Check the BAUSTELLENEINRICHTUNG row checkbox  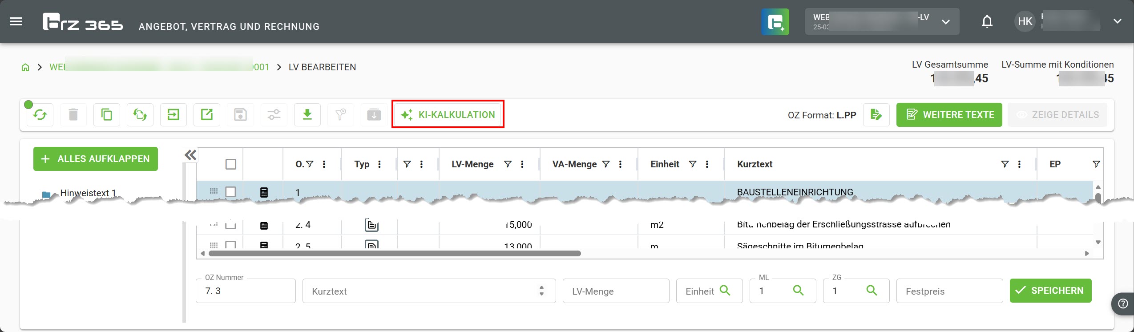click(x=230, y=192)
